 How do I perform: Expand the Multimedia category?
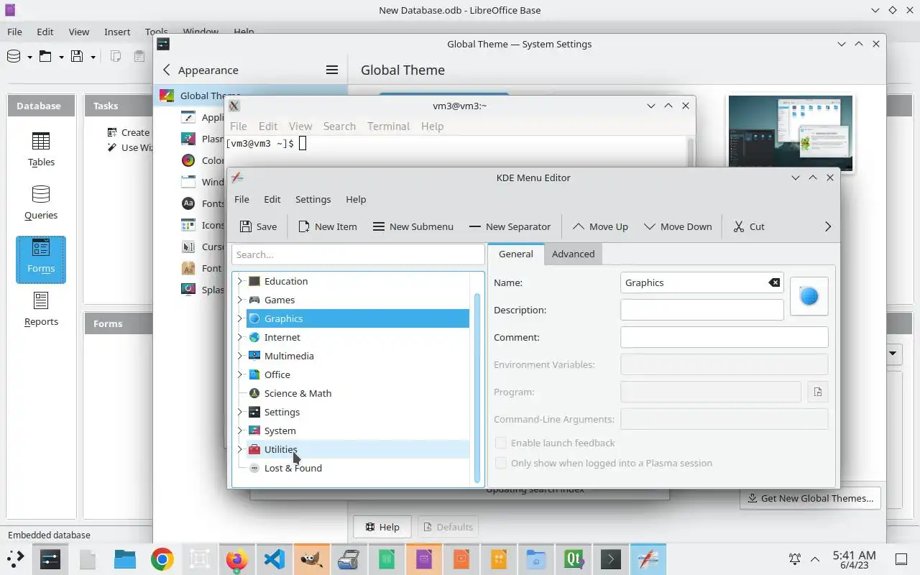[240, 356]
